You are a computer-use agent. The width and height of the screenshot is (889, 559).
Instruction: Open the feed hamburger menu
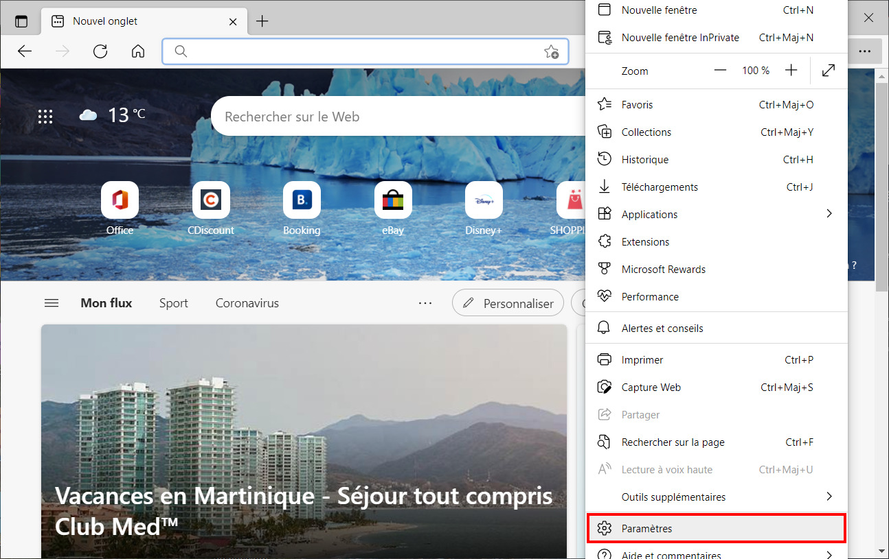pos(52,303)
